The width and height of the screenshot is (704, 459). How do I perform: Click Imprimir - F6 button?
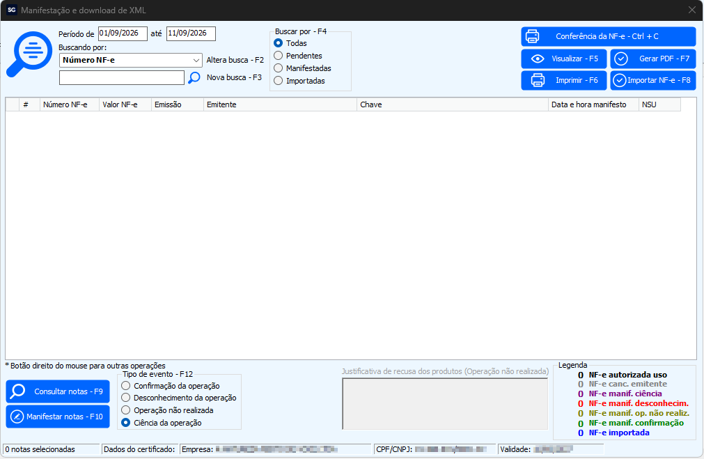click(x=564, y=80)
